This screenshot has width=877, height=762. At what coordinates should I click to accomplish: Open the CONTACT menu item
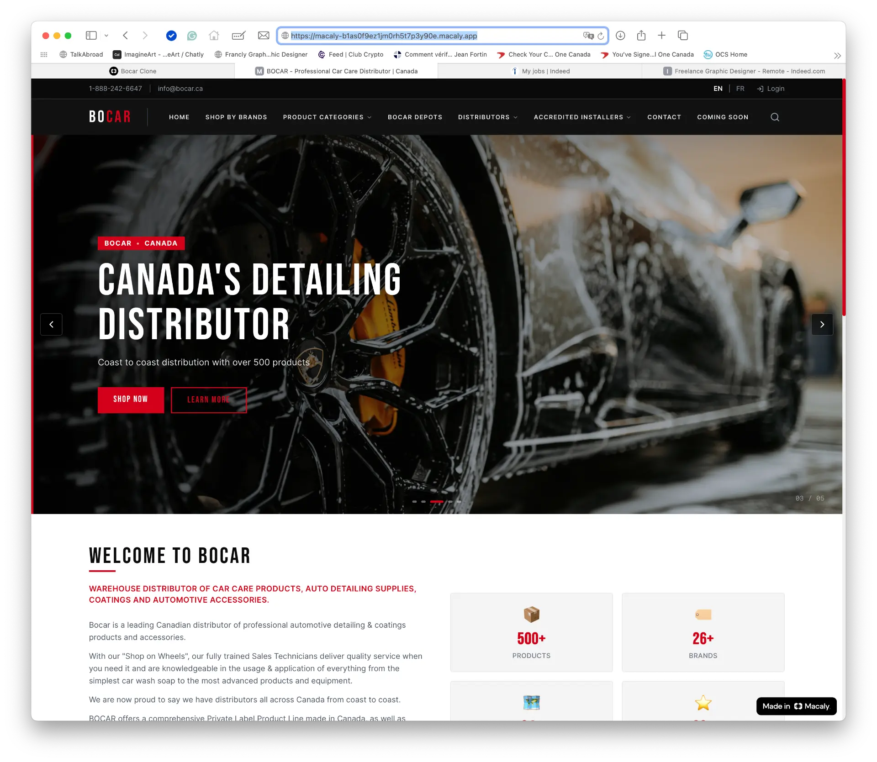click(x=664, y=117)
